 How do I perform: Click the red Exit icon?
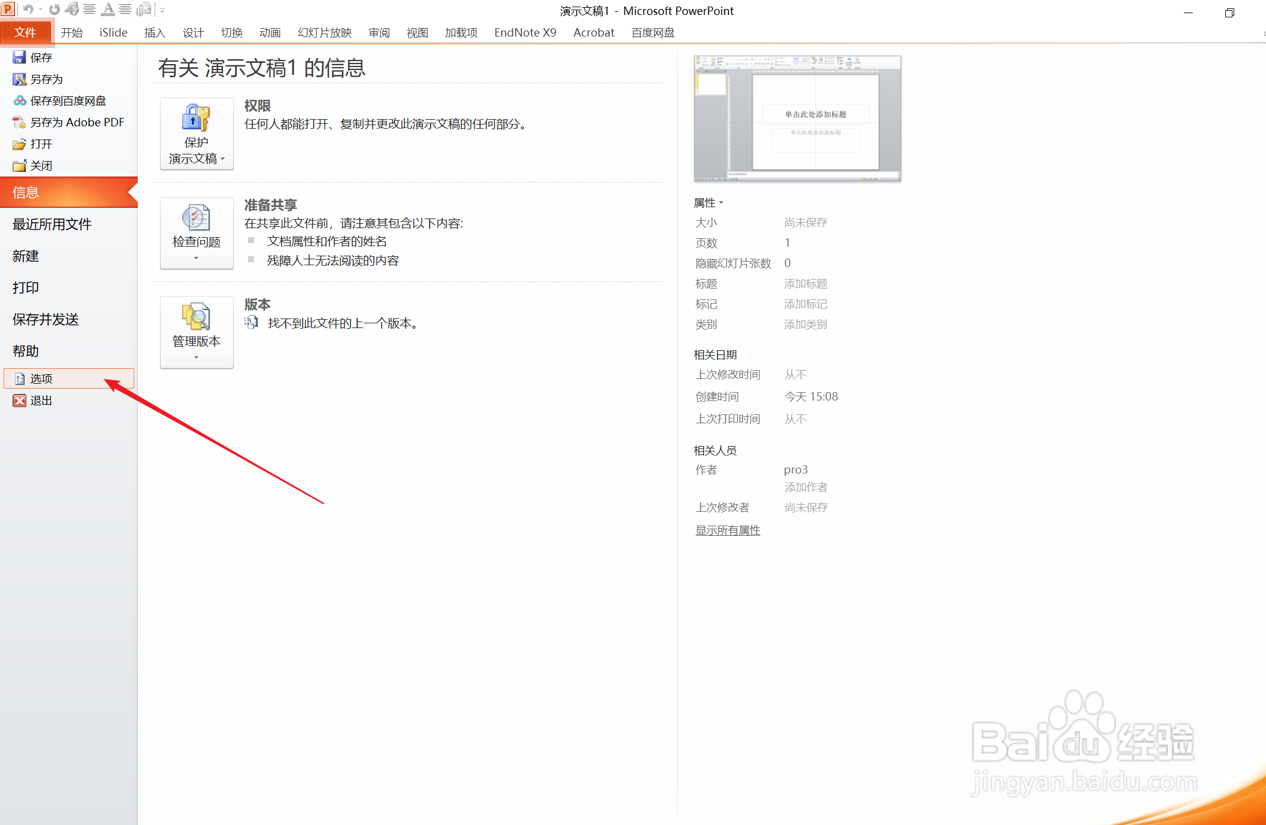coord(20,401)
